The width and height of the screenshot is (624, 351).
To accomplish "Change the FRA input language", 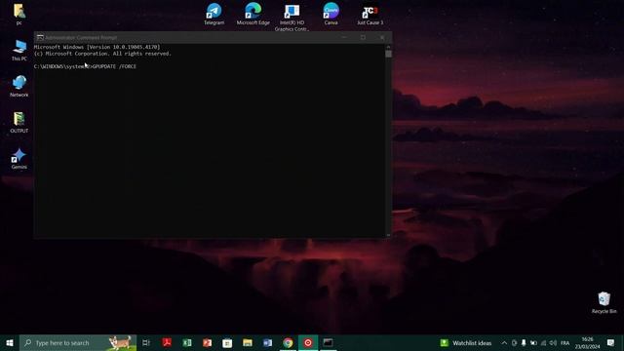I will point(565,342).
